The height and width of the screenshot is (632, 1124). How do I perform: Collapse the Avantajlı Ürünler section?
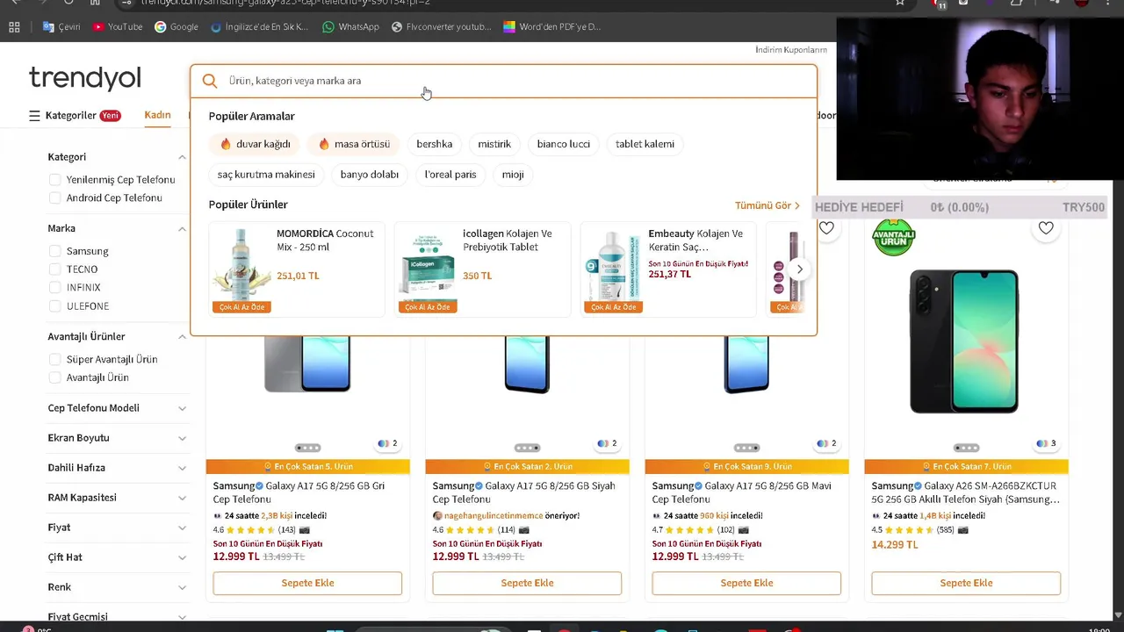tap(182, 337)
